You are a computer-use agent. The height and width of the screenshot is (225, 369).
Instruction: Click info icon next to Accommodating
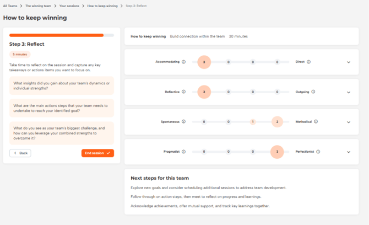click(184, 62)
